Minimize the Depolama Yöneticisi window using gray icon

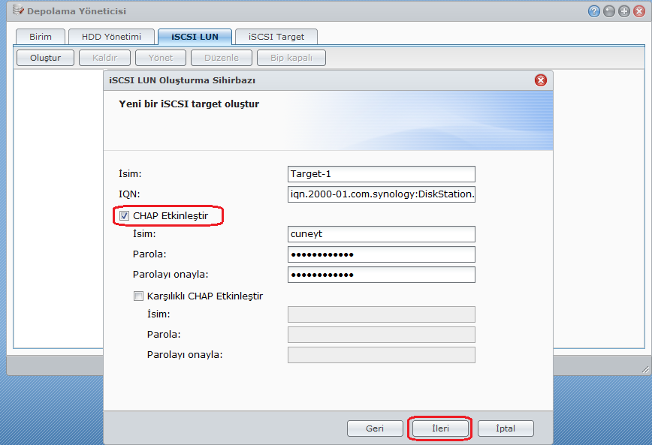point(609,11)
